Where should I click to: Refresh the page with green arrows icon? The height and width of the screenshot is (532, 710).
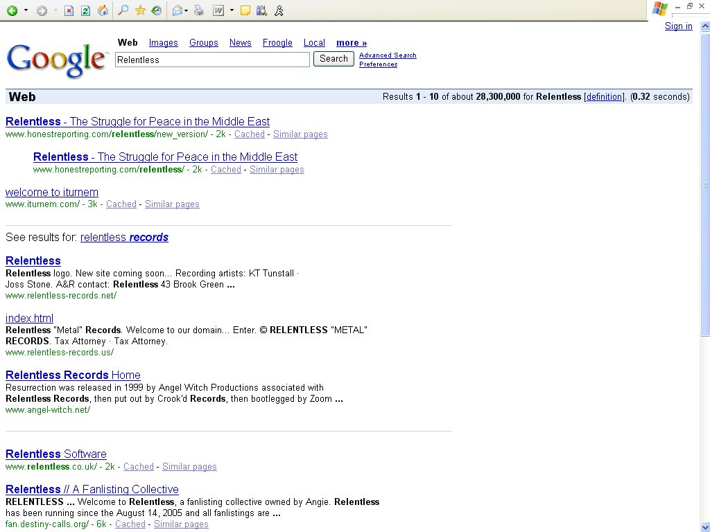coord(85,10)
